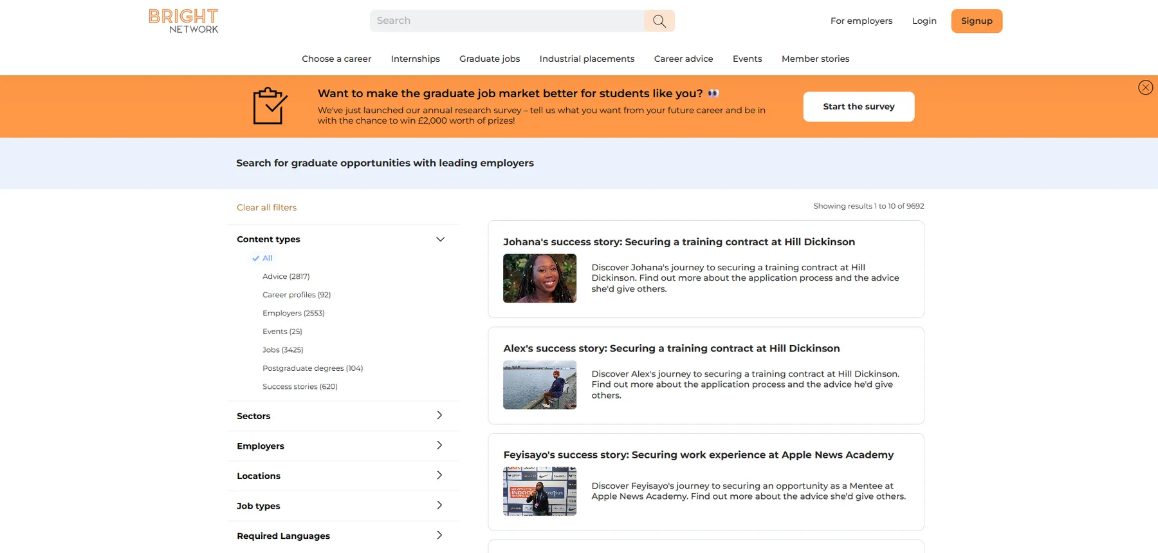Click the Bright Network logo
This screenshot has width=1158, height=553.
click(x=183, y=21)
